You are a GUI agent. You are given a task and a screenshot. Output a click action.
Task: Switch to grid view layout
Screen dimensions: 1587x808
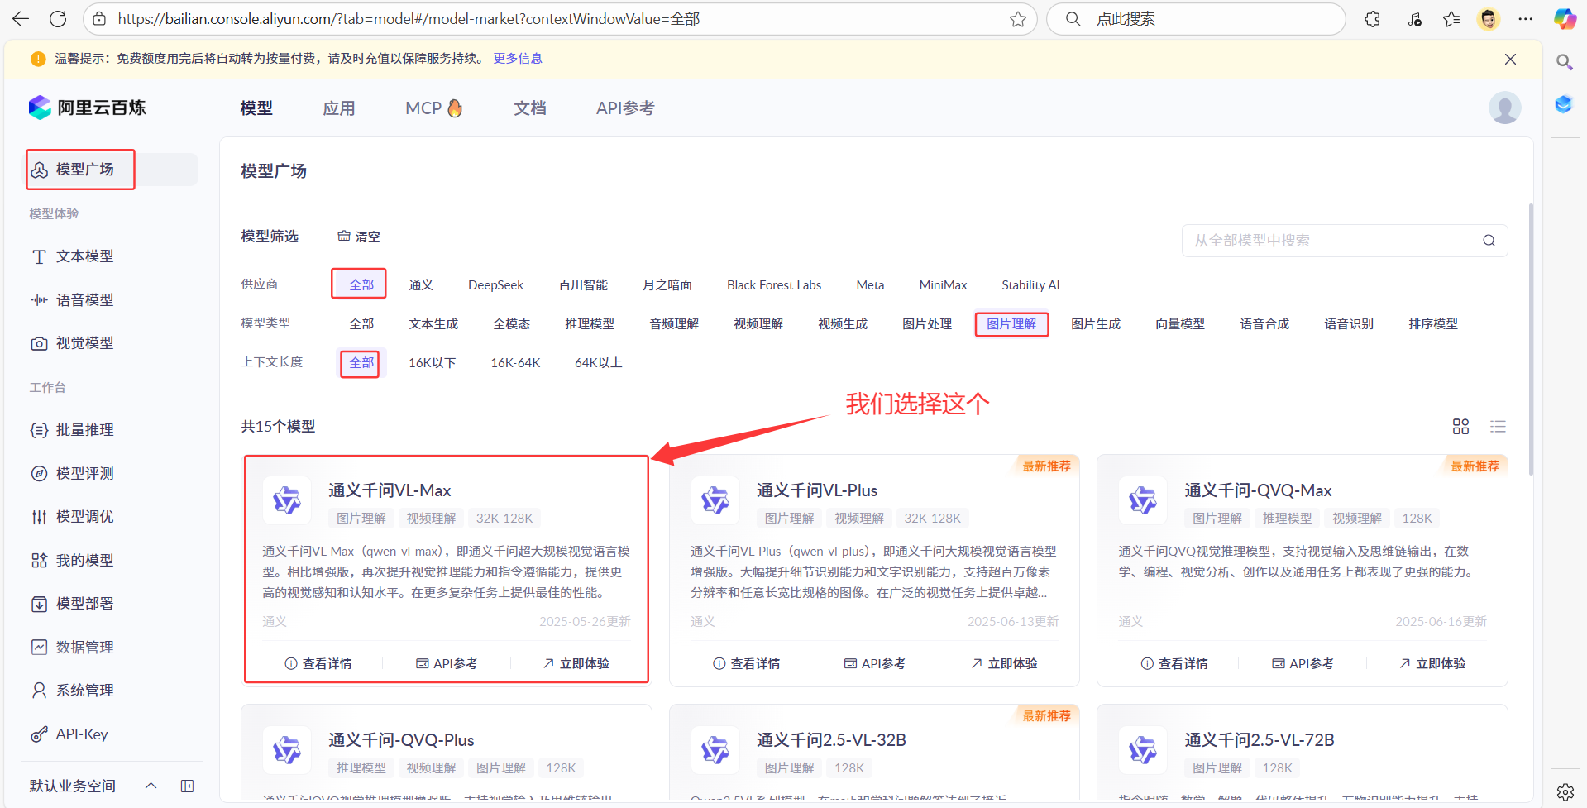point(1460,427)
